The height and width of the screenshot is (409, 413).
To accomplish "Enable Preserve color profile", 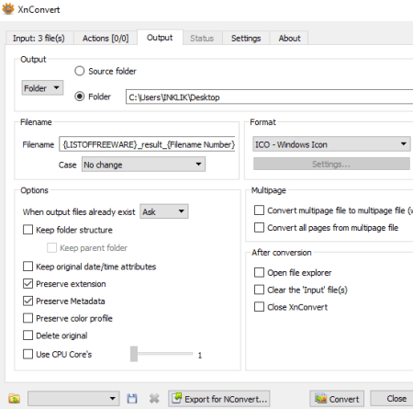I will 28,318.
